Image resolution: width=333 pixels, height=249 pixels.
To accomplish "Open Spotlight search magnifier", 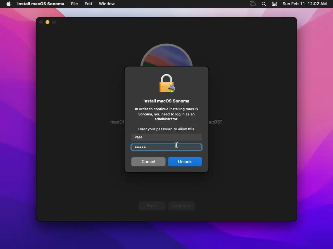I will tap(263, 4).
